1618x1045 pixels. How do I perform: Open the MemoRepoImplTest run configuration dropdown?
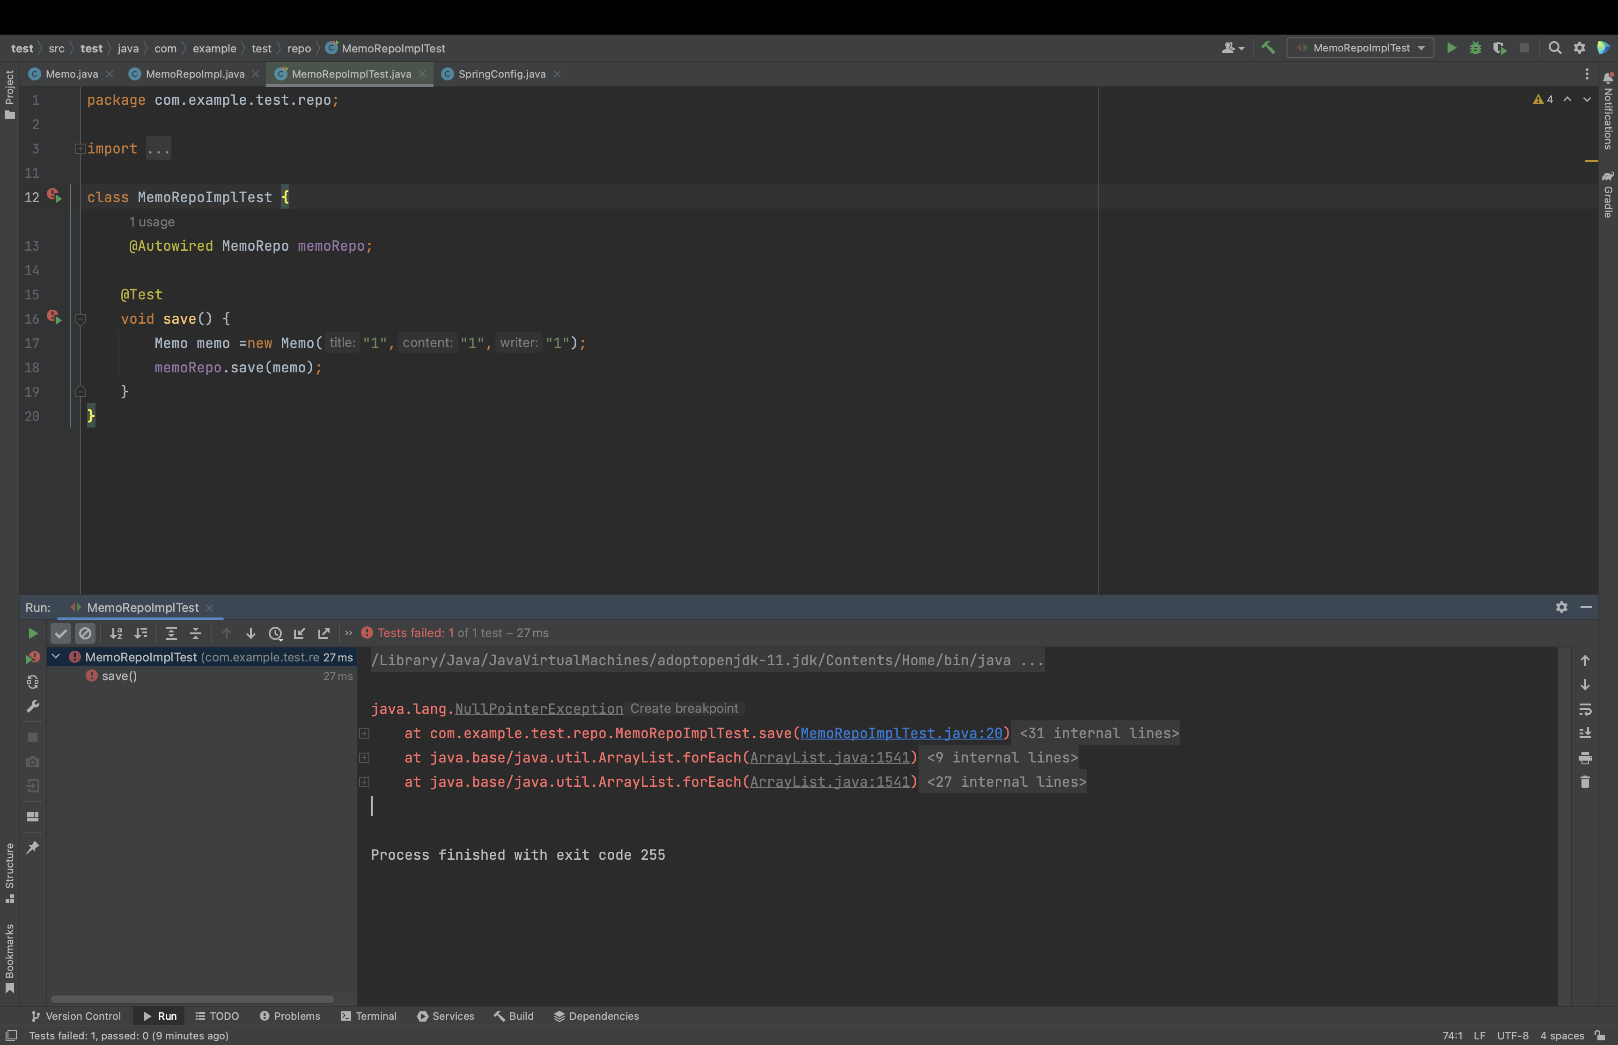1360,48
